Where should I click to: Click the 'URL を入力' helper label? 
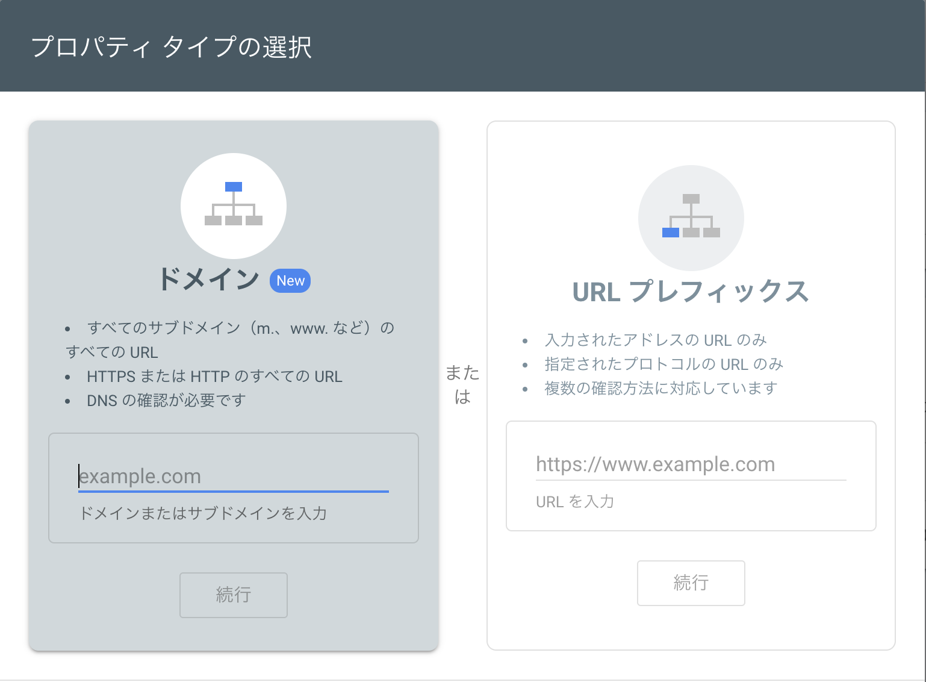(574, 502)
